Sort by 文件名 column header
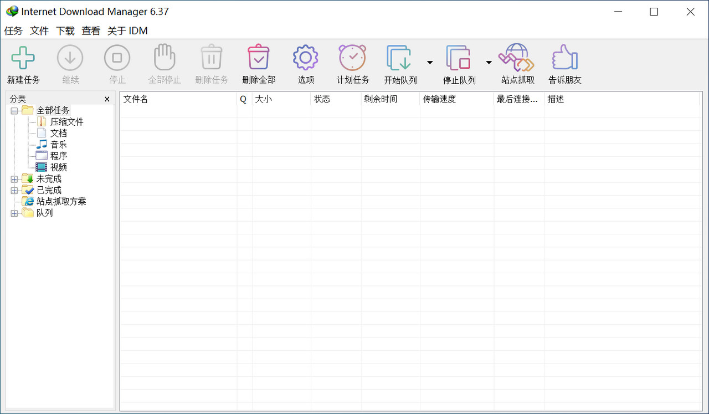This screenshot has width=709, height=414. click(x=179, y=99)
